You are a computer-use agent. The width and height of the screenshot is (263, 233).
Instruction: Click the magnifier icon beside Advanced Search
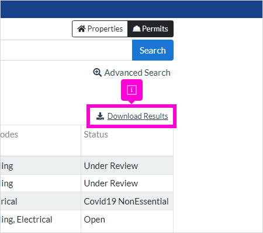[97, 73]
